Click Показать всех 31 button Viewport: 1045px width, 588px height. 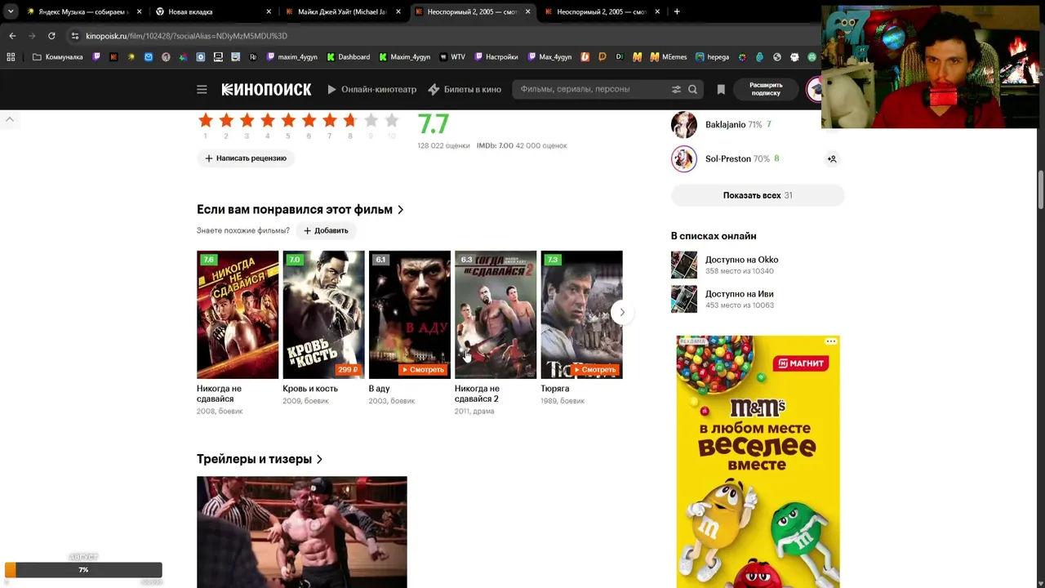[758, 195]
